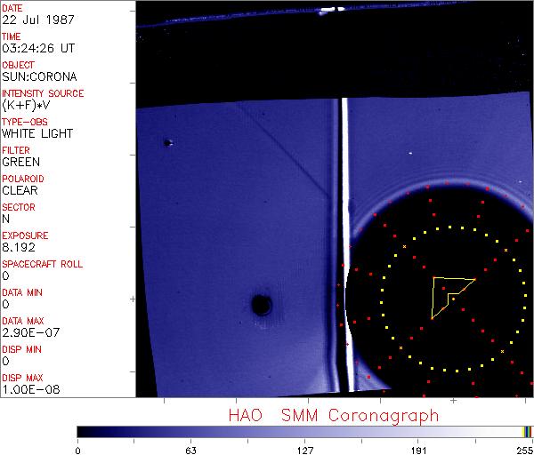Screen dimensions: 534x455
Task: Click the color bar near the 127 mark
Action: coord(305,431)
